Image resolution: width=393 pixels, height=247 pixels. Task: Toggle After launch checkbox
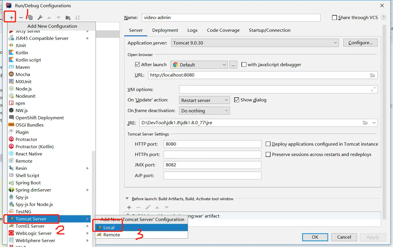click(137, 64)
